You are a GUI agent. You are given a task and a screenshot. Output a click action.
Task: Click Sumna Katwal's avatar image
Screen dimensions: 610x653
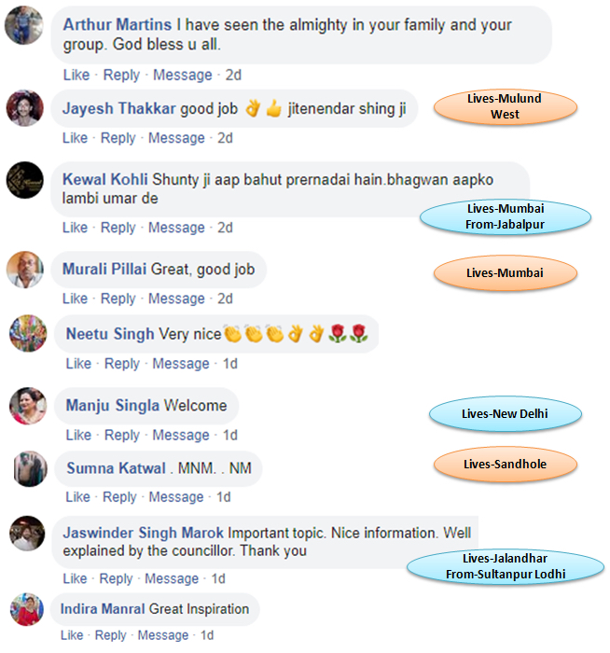click(30, 468)
